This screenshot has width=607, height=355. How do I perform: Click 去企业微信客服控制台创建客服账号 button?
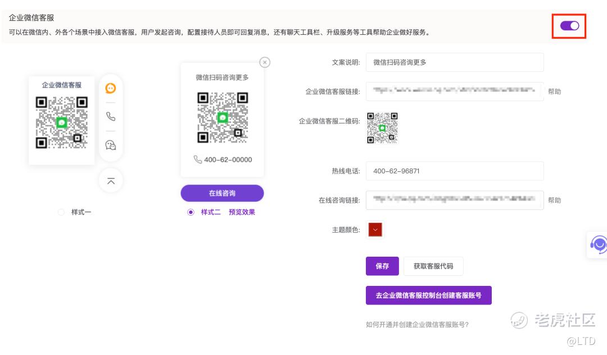click(x=428, y=295)
